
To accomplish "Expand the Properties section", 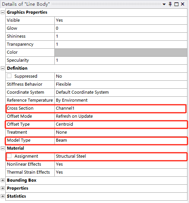I will pos(3,188).
